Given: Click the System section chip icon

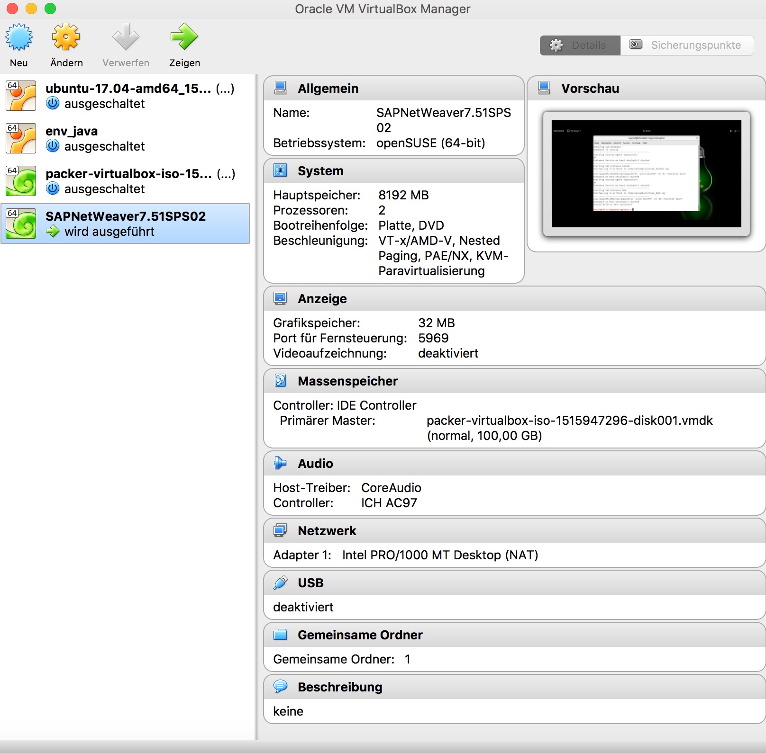Looking at the screenshot, I should (281, 170).
